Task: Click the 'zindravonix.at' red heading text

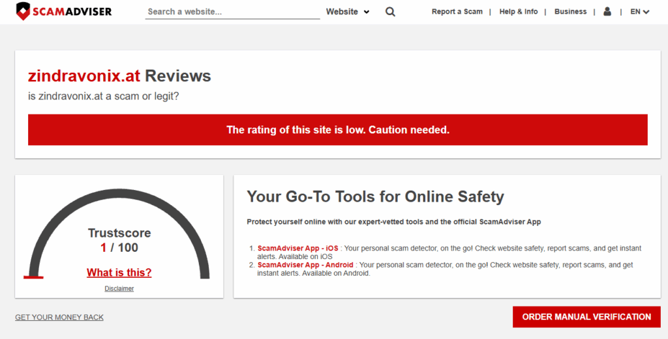Action: (x=84, y=76)
